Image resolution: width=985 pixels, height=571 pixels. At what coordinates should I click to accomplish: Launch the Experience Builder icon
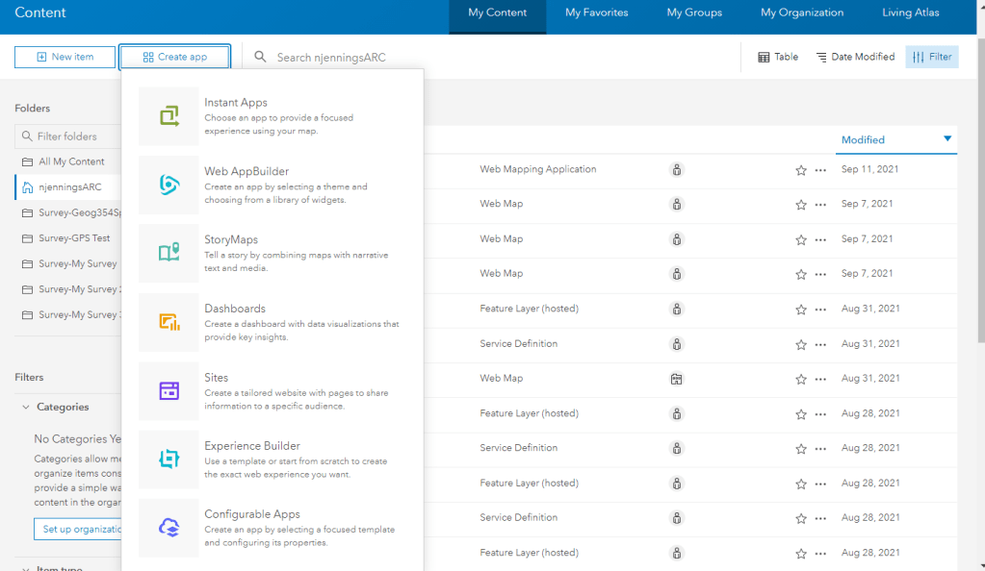pos(169,459)
